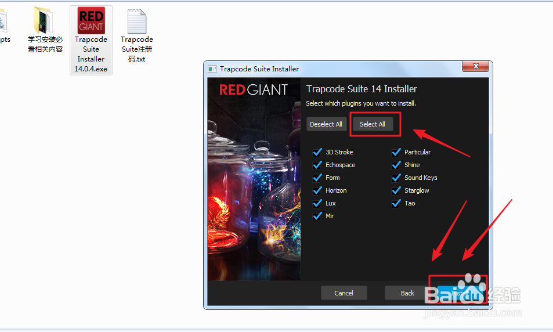This screenshot has width=553, height=332.
Task: Click the installer window title bar icon
Action: coord(212,69)
